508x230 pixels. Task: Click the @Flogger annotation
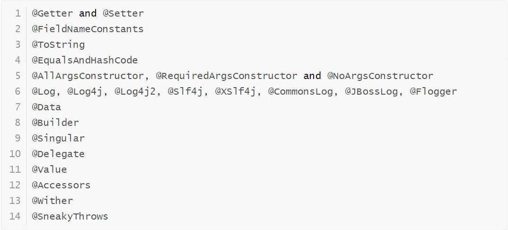click(x=433, y=91)
